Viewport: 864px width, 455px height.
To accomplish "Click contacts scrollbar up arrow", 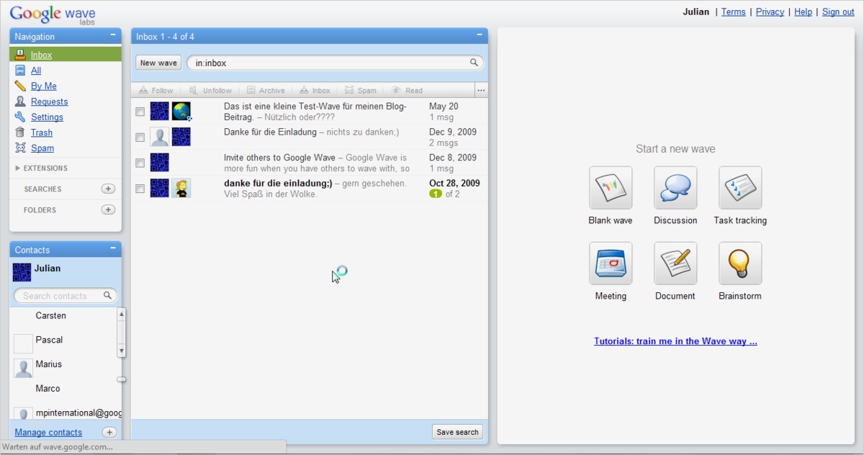I will [122, 314].
